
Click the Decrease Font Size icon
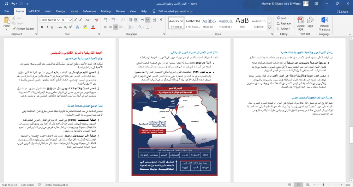[80, 20]
